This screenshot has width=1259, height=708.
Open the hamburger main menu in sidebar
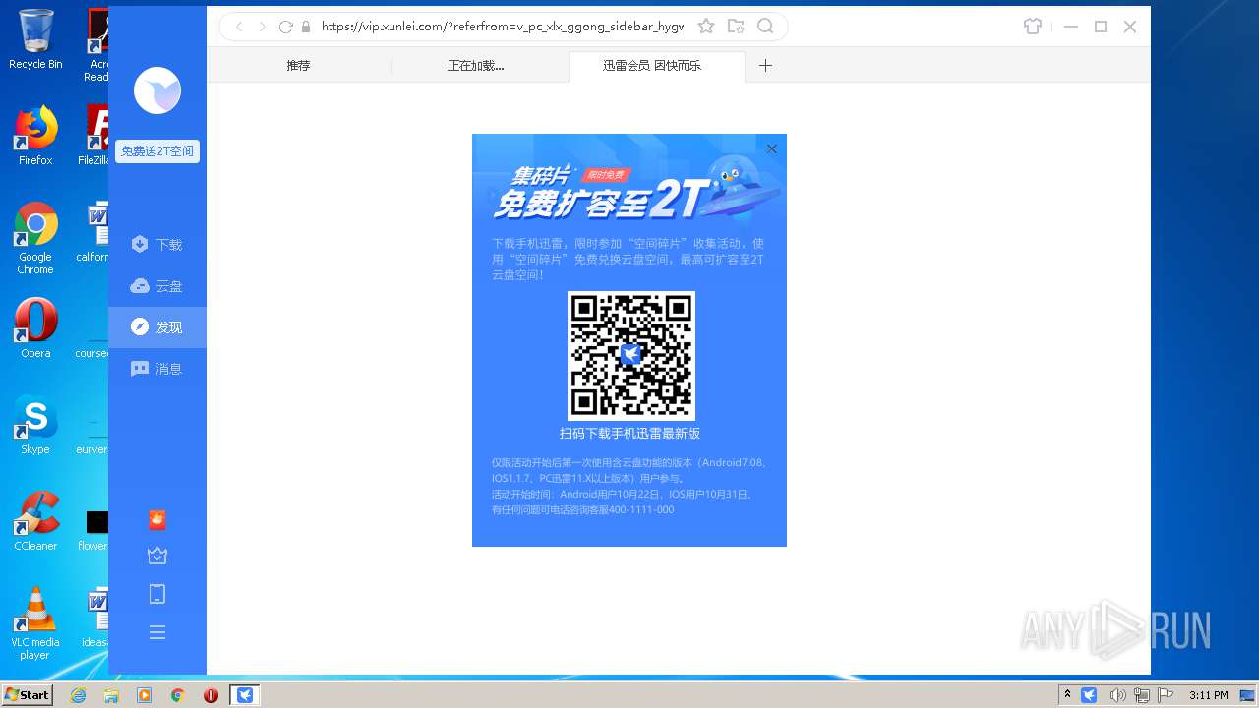[x=157, y=632]
